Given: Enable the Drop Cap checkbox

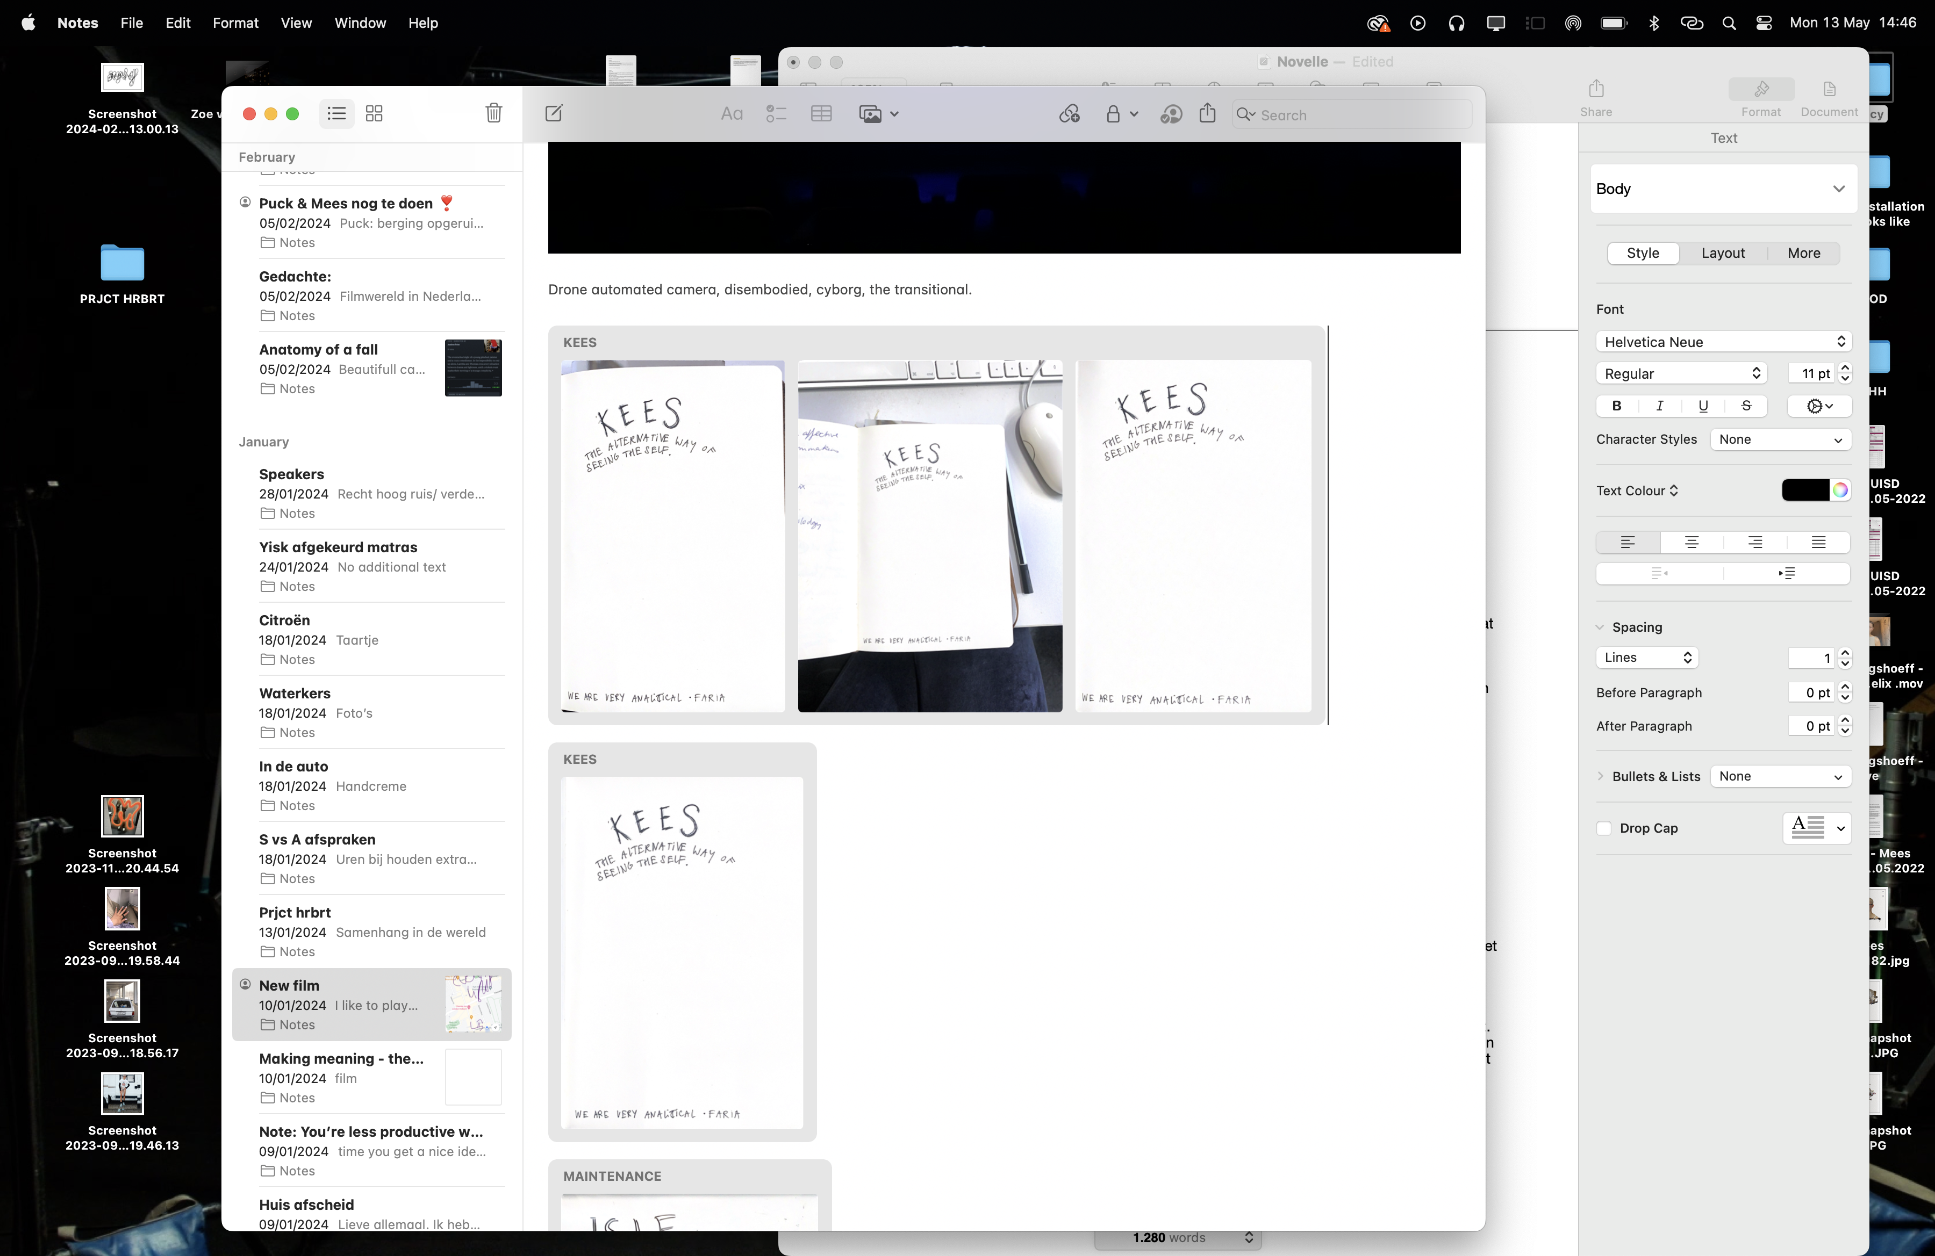Looking at the screenshot, I should pos(1604,828).
